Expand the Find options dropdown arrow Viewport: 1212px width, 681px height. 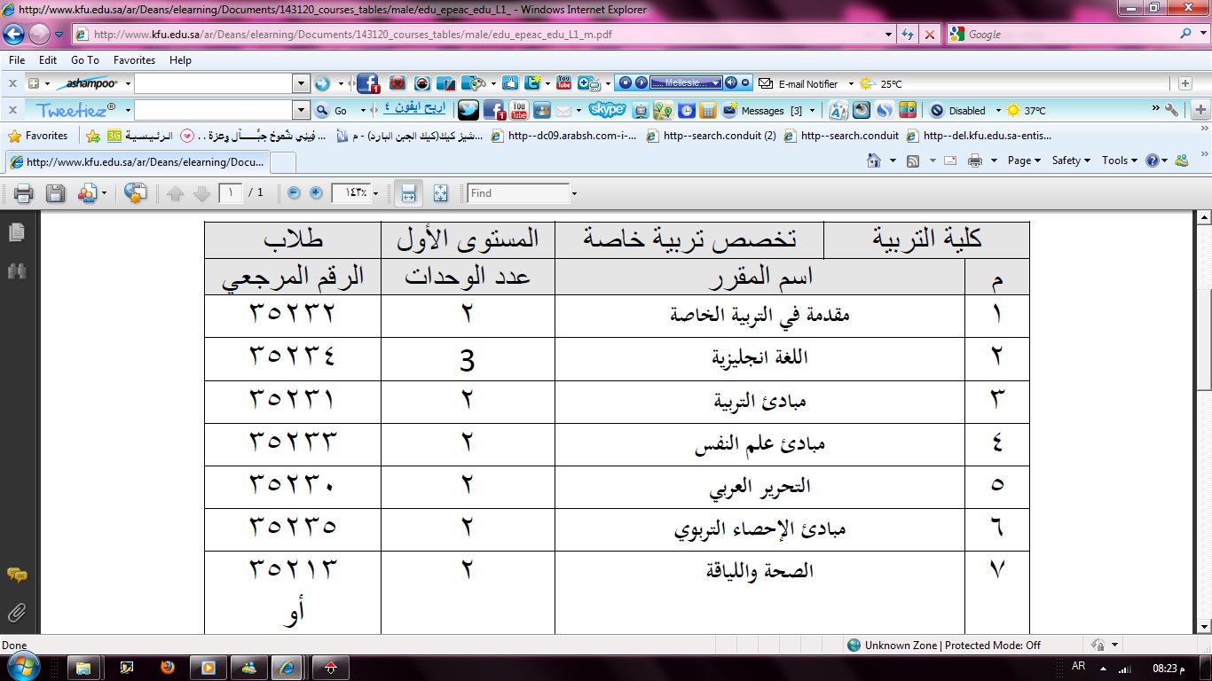[x=574, y=193]
